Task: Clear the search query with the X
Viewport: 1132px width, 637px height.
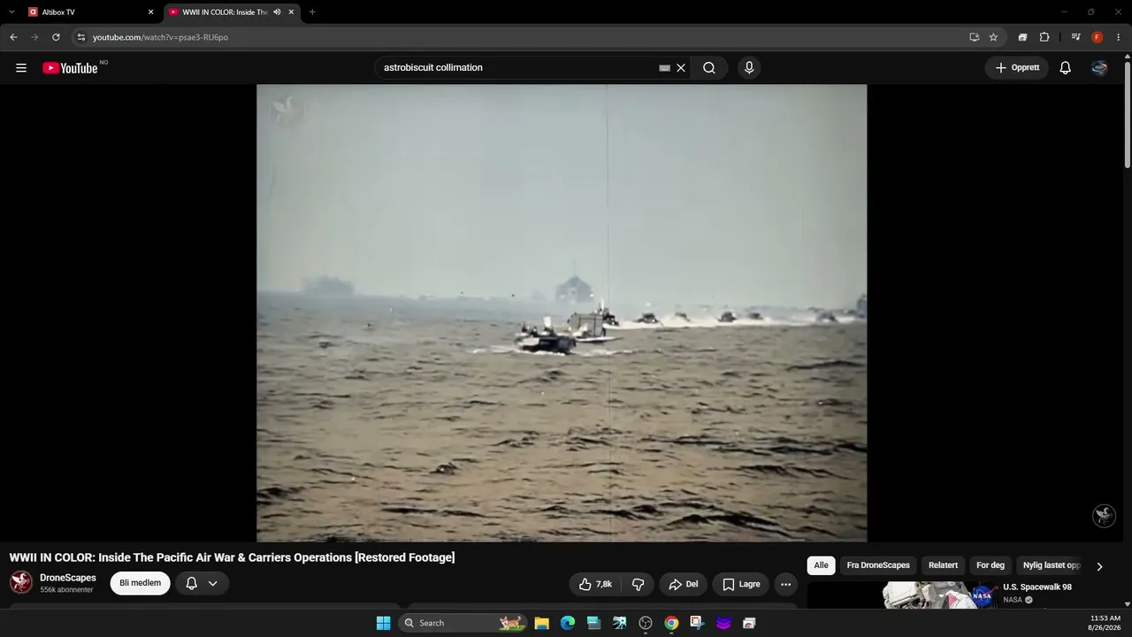Action: click(x=681, y=68)
